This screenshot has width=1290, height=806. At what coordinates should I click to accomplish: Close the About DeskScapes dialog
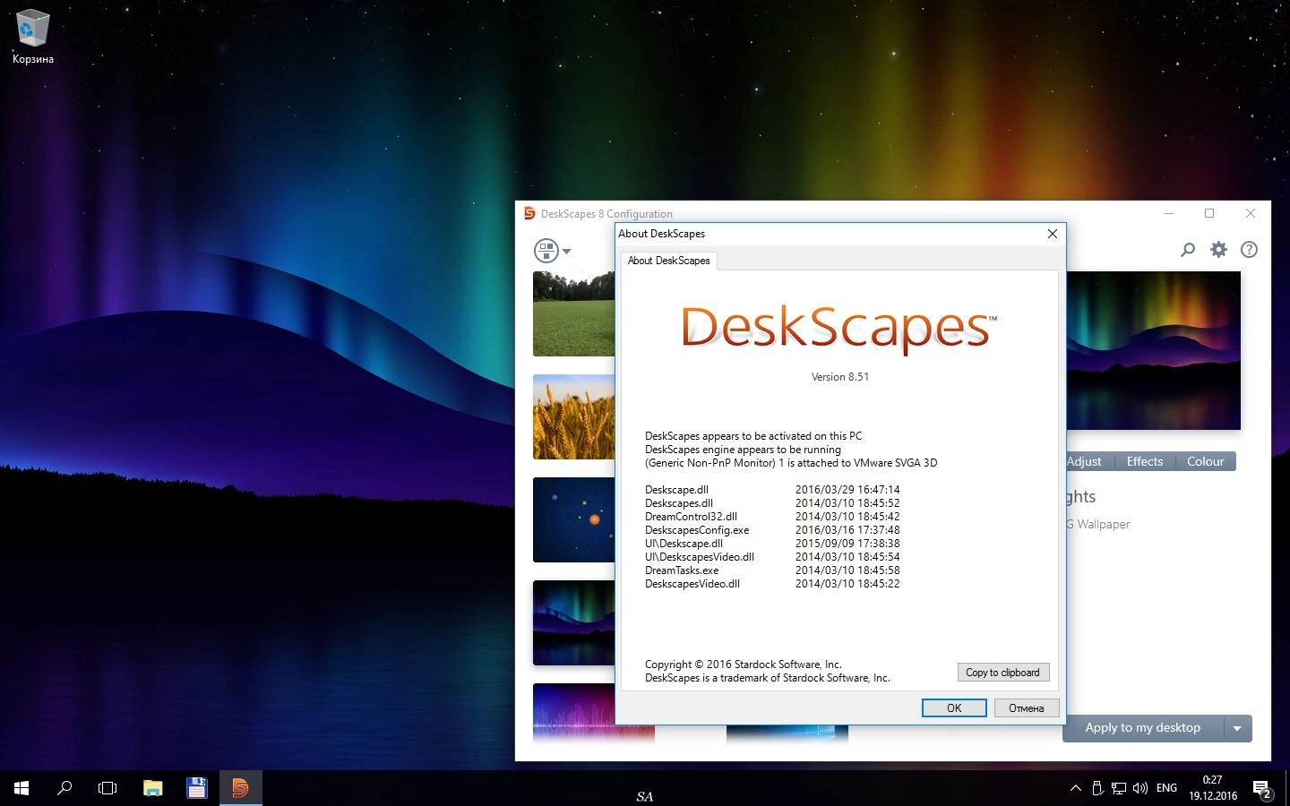click(x=1053, y=234)
